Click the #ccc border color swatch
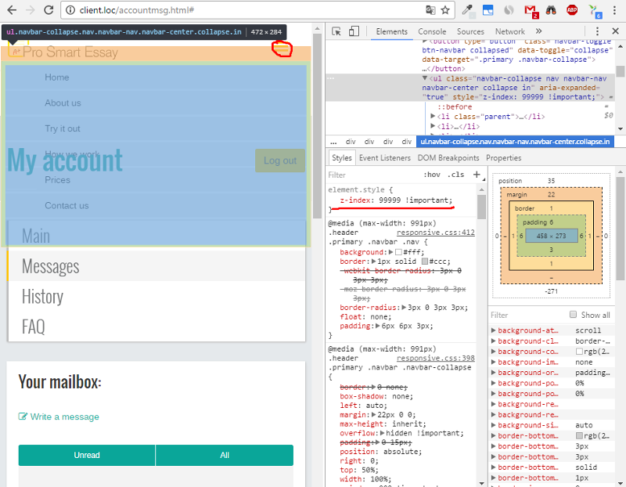Screen dimensions: 626x487 click(x=425, y=262)
